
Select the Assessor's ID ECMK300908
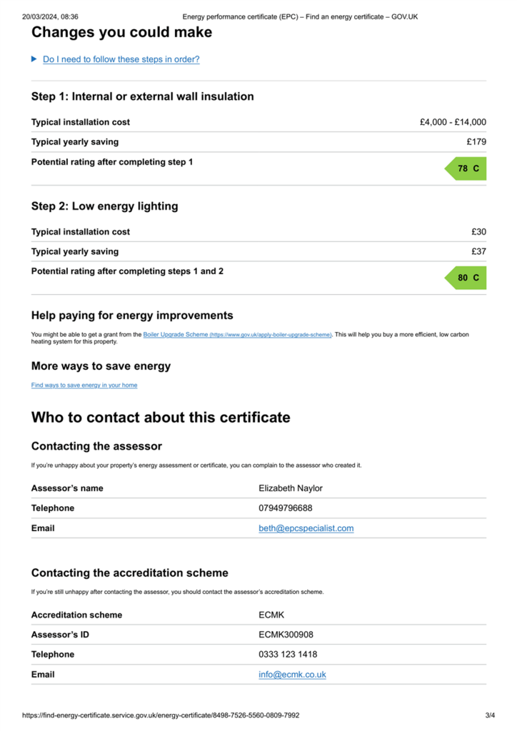click(286, 635)
